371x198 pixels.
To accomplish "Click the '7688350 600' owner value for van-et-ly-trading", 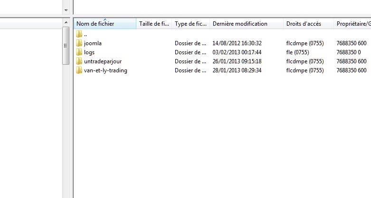I will point(351,70).
